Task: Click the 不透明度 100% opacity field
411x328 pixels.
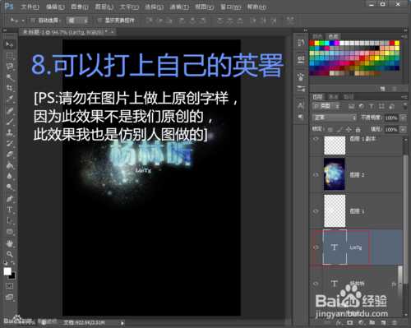Action: pos(391,118)
